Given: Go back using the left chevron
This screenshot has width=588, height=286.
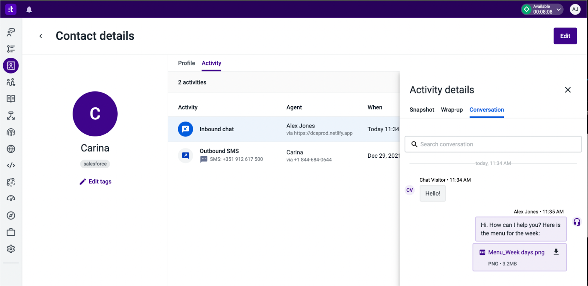Looking at the screenshot, I should point(41,36).
